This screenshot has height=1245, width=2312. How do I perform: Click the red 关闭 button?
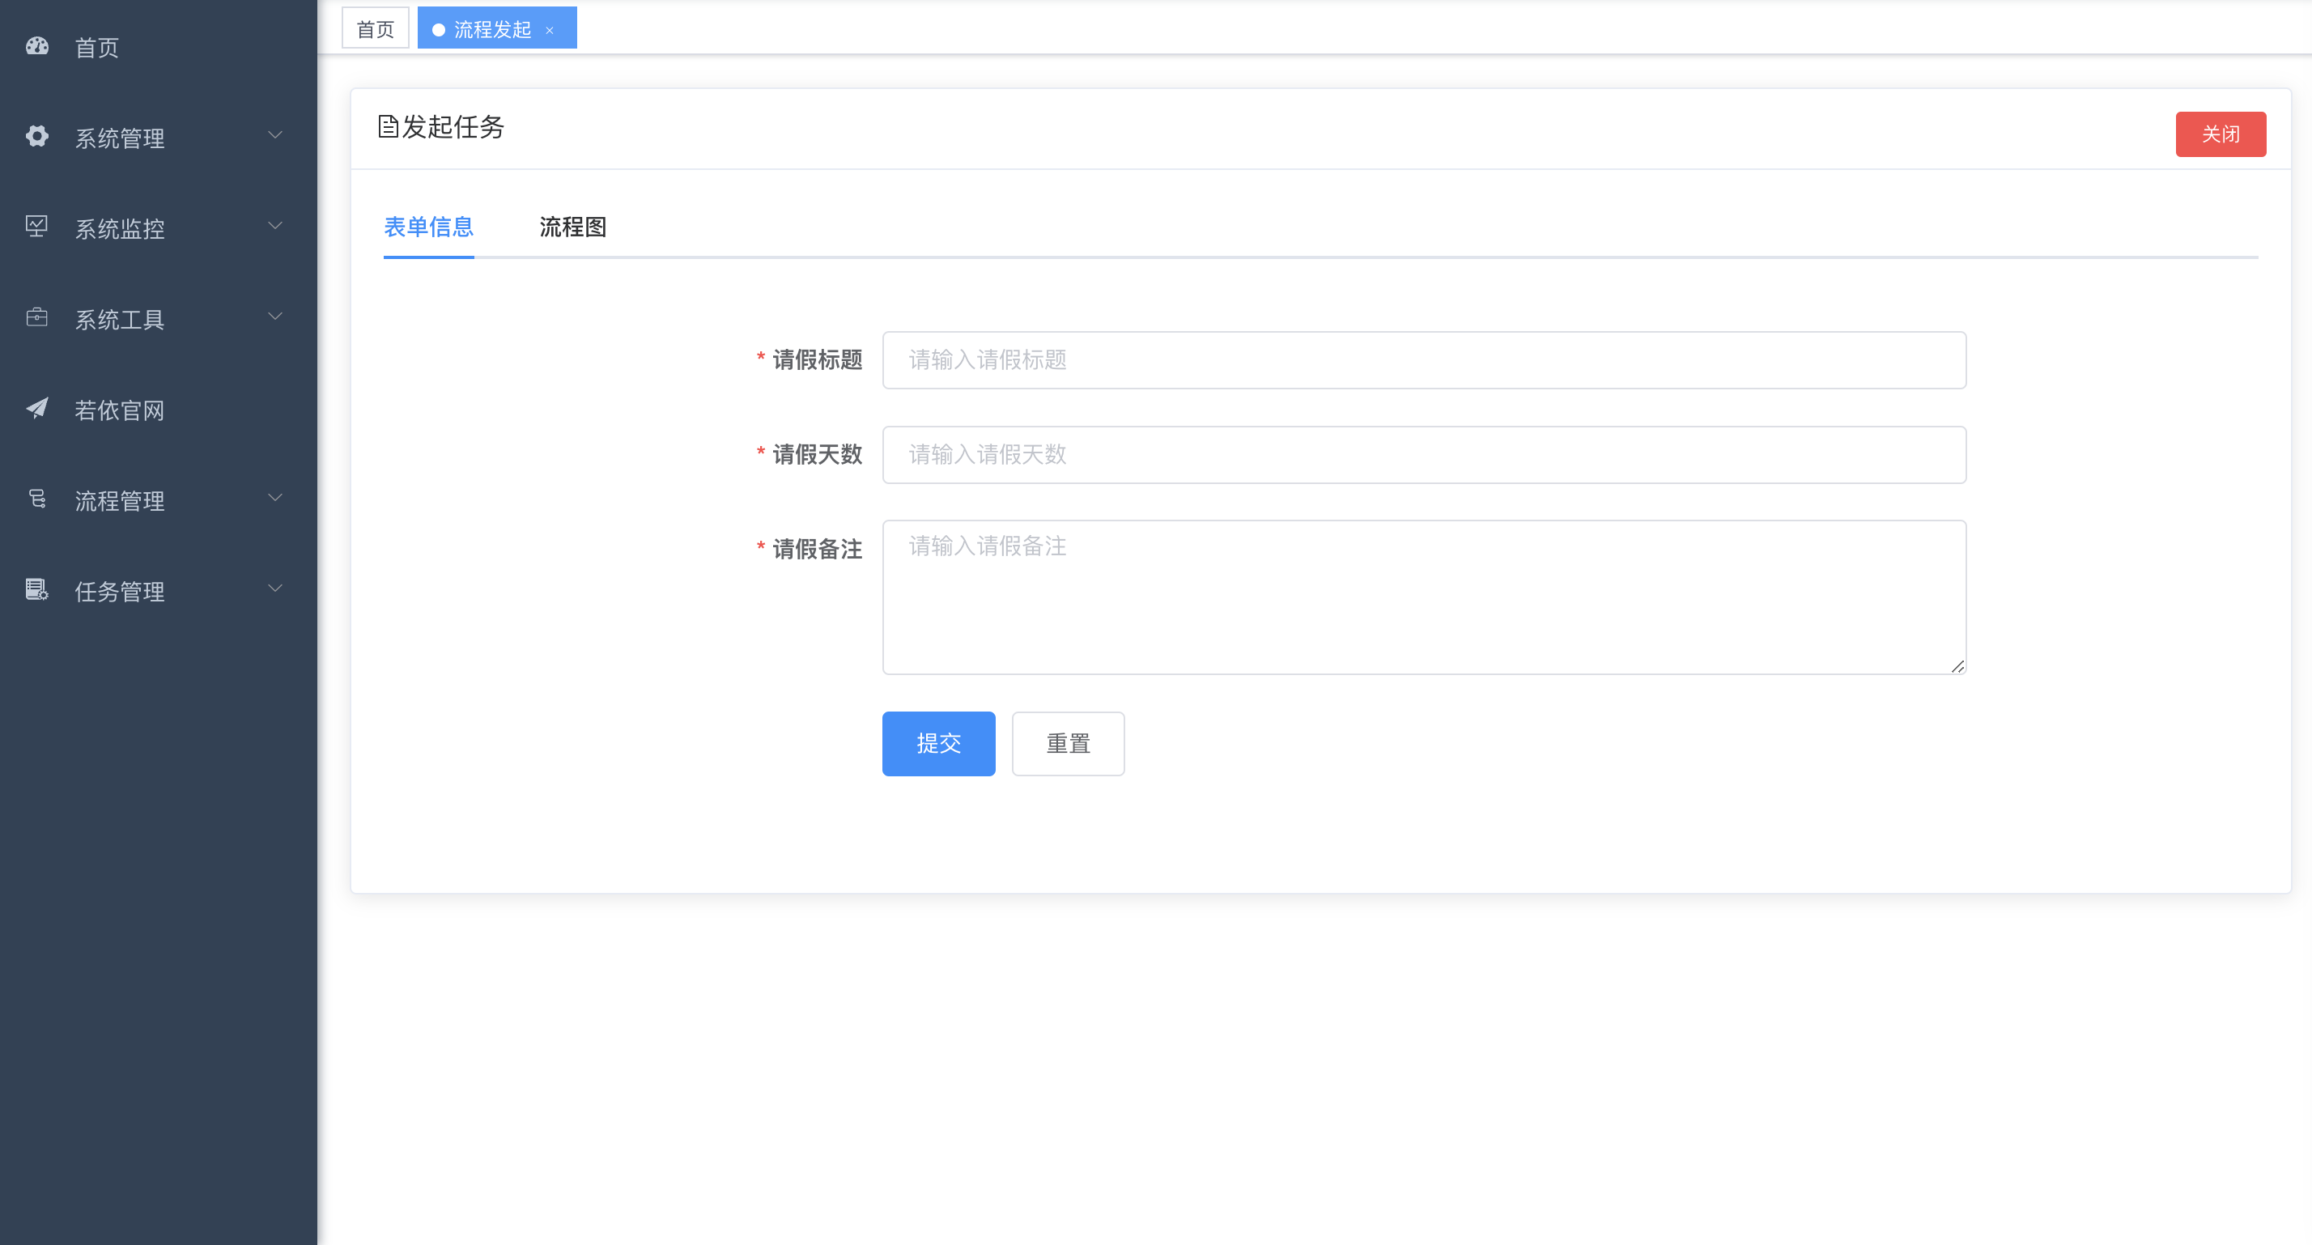point(2221,134)
